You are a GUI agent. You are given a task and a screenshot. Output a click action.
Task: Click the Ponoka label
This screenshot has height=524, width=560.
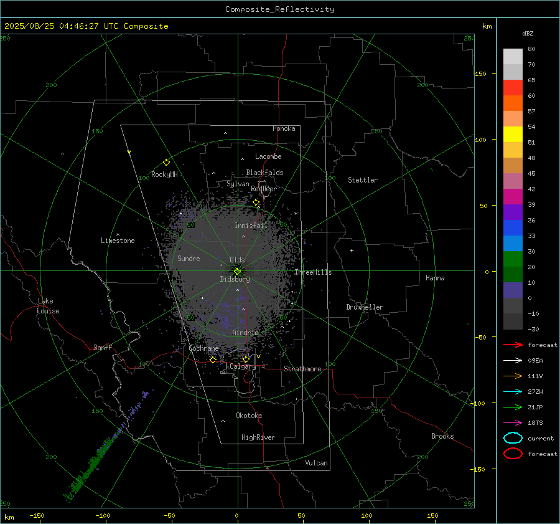click(x=284, y=128)
